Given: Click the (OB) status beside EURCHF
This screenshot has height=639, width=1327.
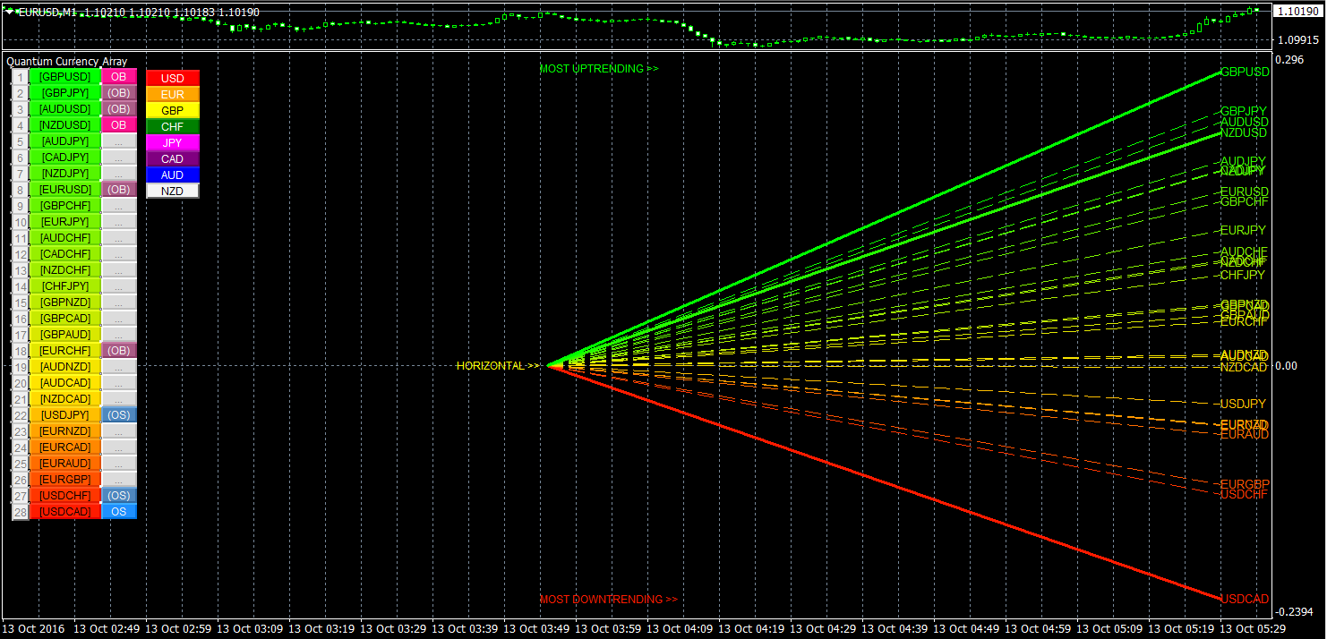Looking at the screenshot, I should point(118,351).
